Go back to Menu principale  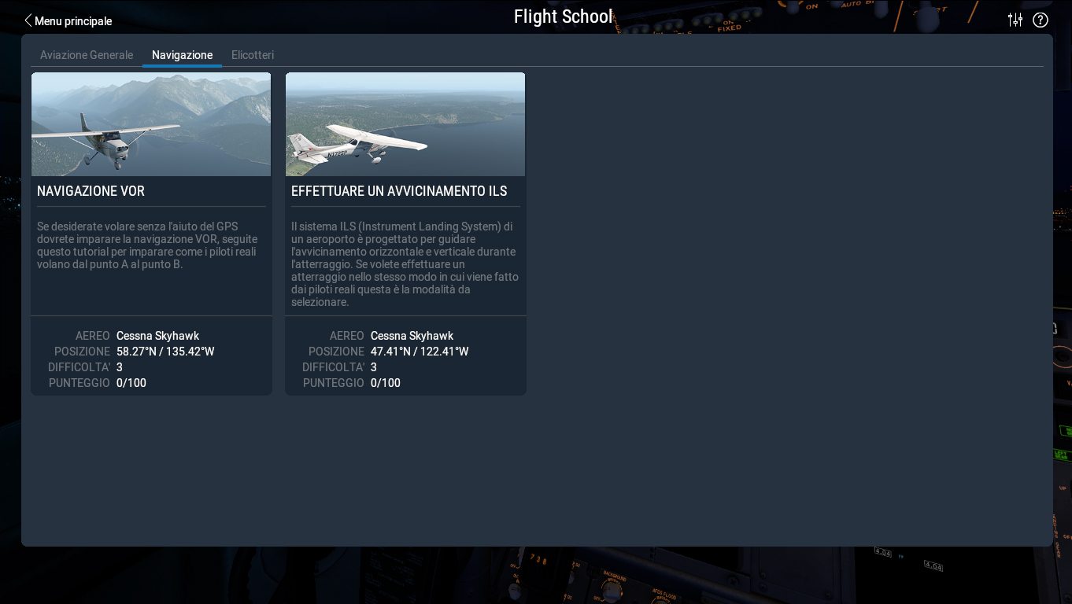(73, 21)
